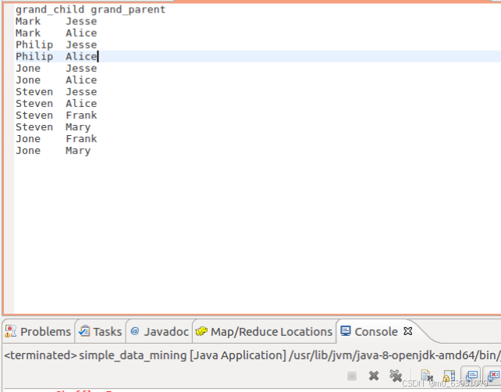Click the 'Jone Alice' line

(x=56, y=80)
